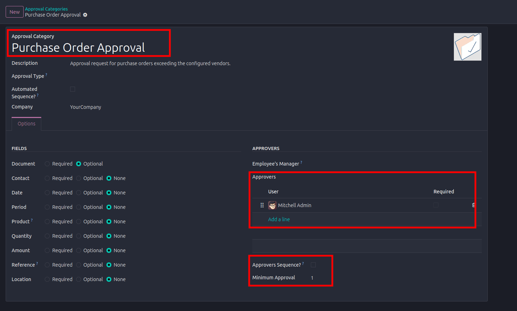This screenshot has width=517, height=311.
Task: Show the Employee's Manager help question mark
Action: 301,162
